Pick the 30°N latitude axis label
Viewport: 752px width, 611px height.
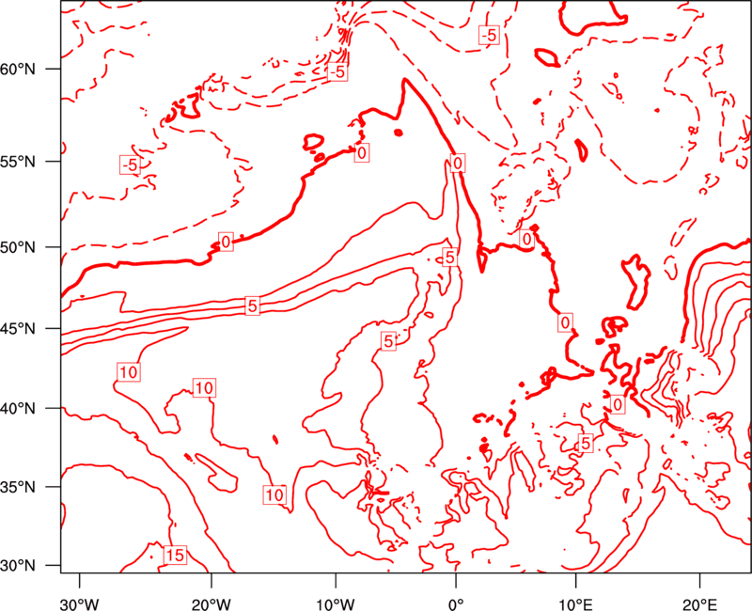pos(17,566)
